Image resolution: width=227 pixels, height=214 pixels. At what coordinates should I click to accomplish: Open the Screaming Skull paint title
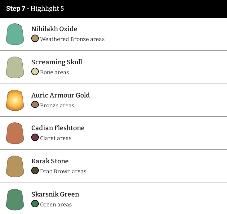point(57,62)
